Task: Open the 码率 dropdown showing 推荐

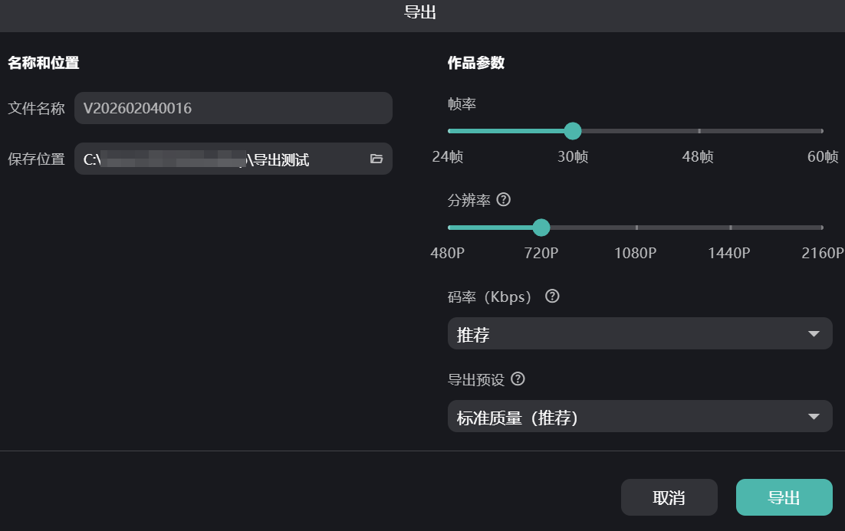Action: 640,334
